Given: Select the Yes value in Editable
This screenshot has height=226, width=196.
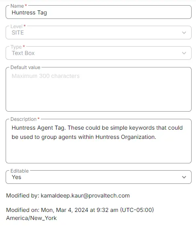Looking at the screenshot, I should [x=16, y=177].
